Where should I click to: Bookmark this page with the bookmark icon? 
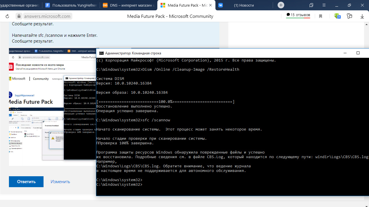tap(321, 16)
